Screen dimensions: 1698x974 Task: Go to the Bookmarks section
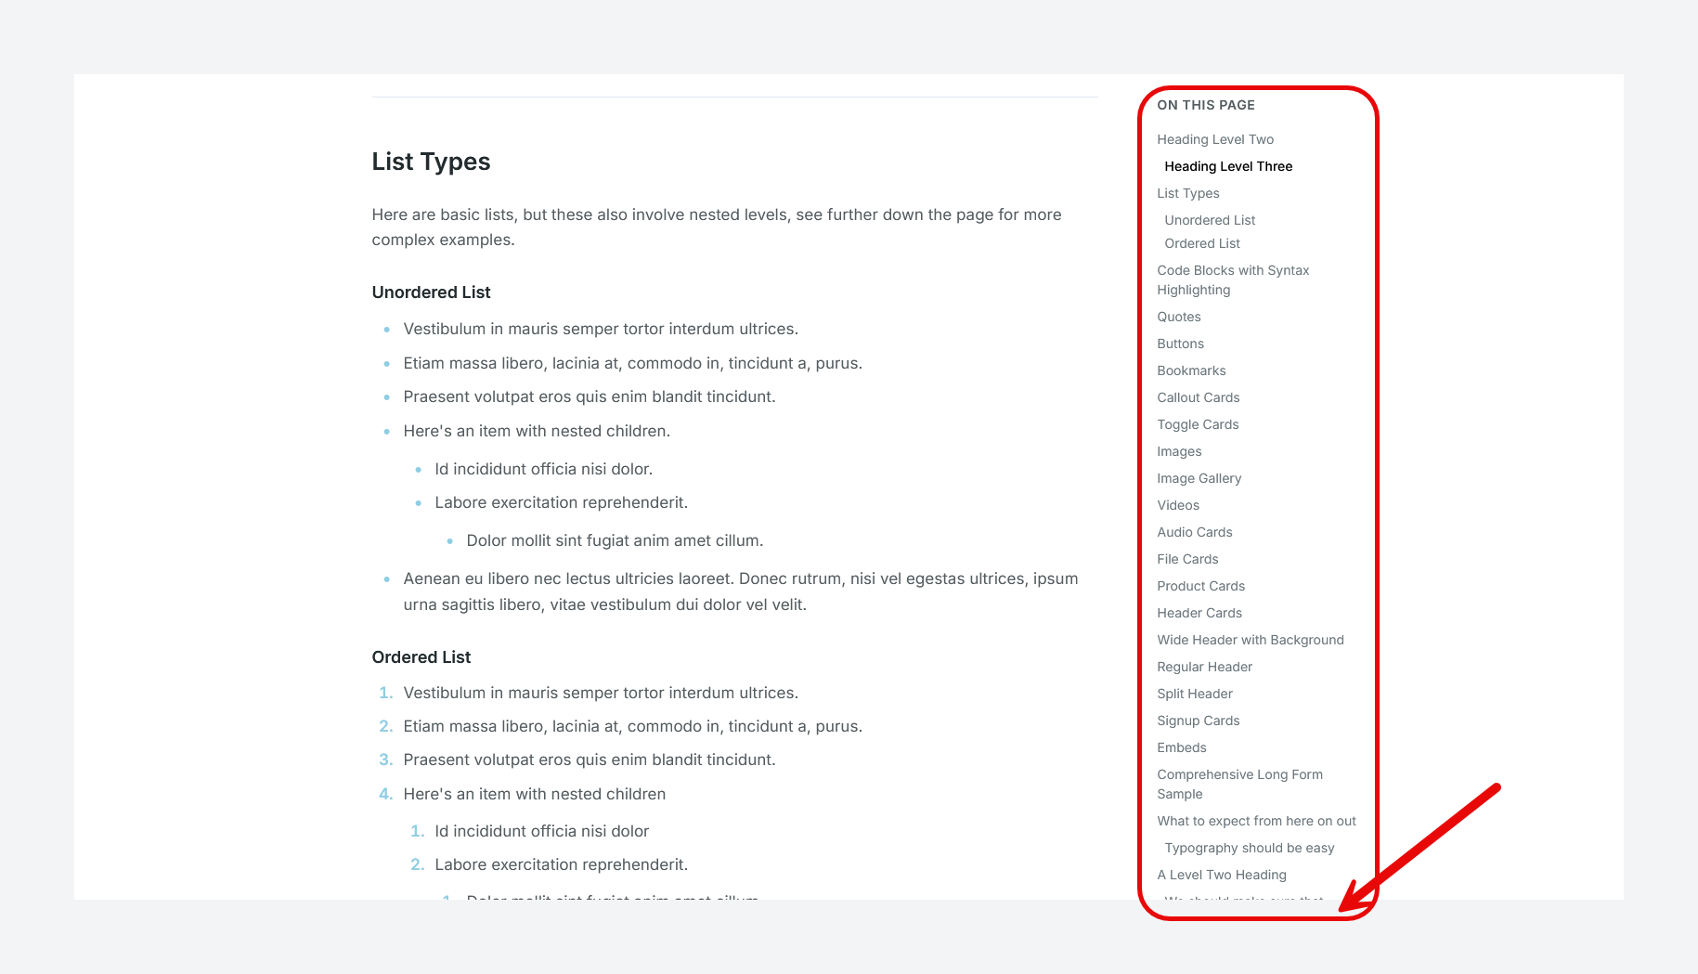[x=1191, y=370]
